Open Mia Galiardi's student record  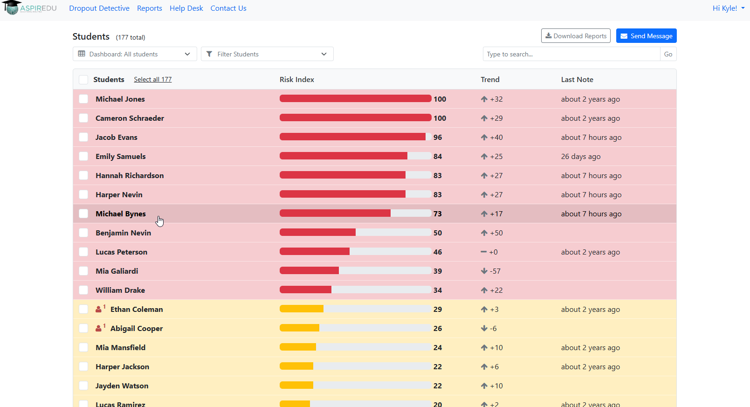point(117,271)
